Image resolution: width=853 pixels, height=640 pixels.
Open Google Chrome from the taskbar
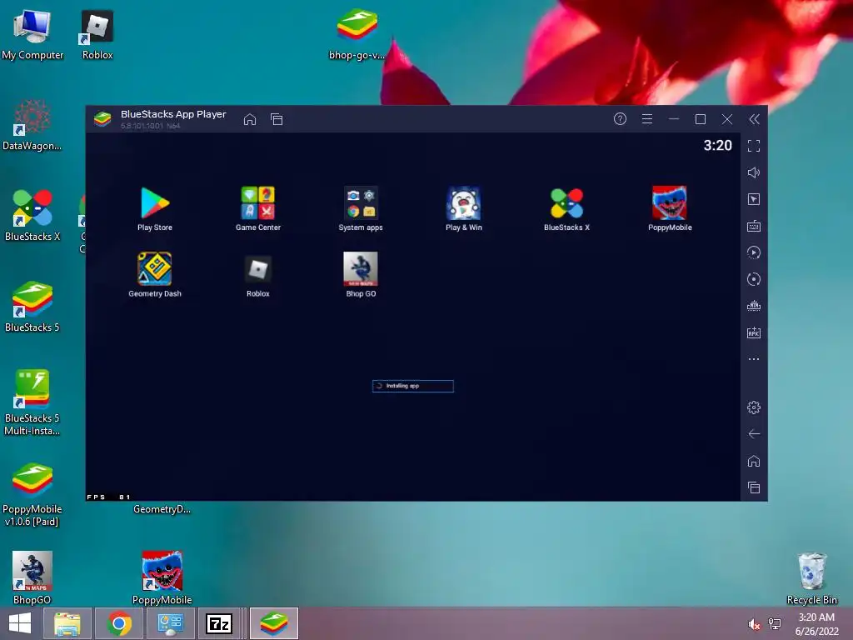[119, 623]
